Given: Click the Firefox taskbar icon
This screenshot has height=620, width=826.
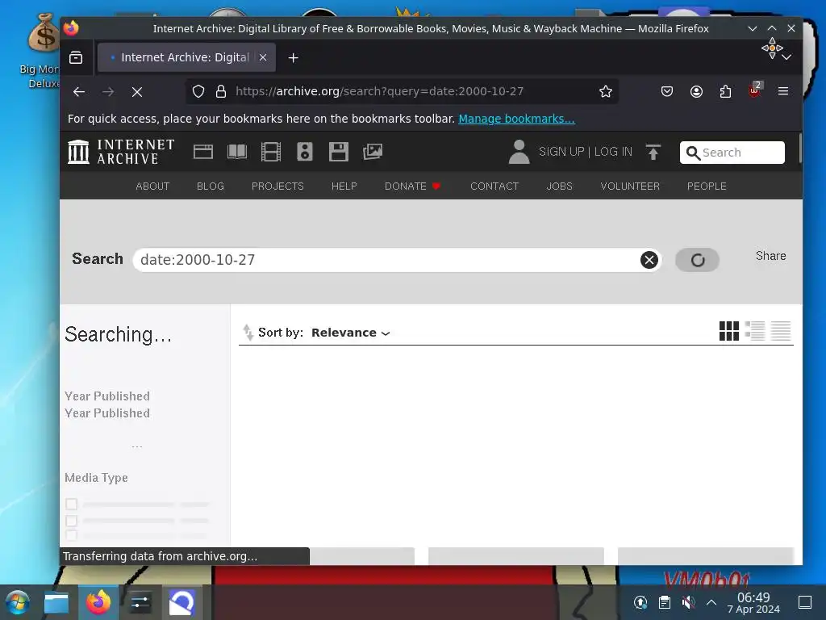Looking at the screenshot, I should [98, 602].
